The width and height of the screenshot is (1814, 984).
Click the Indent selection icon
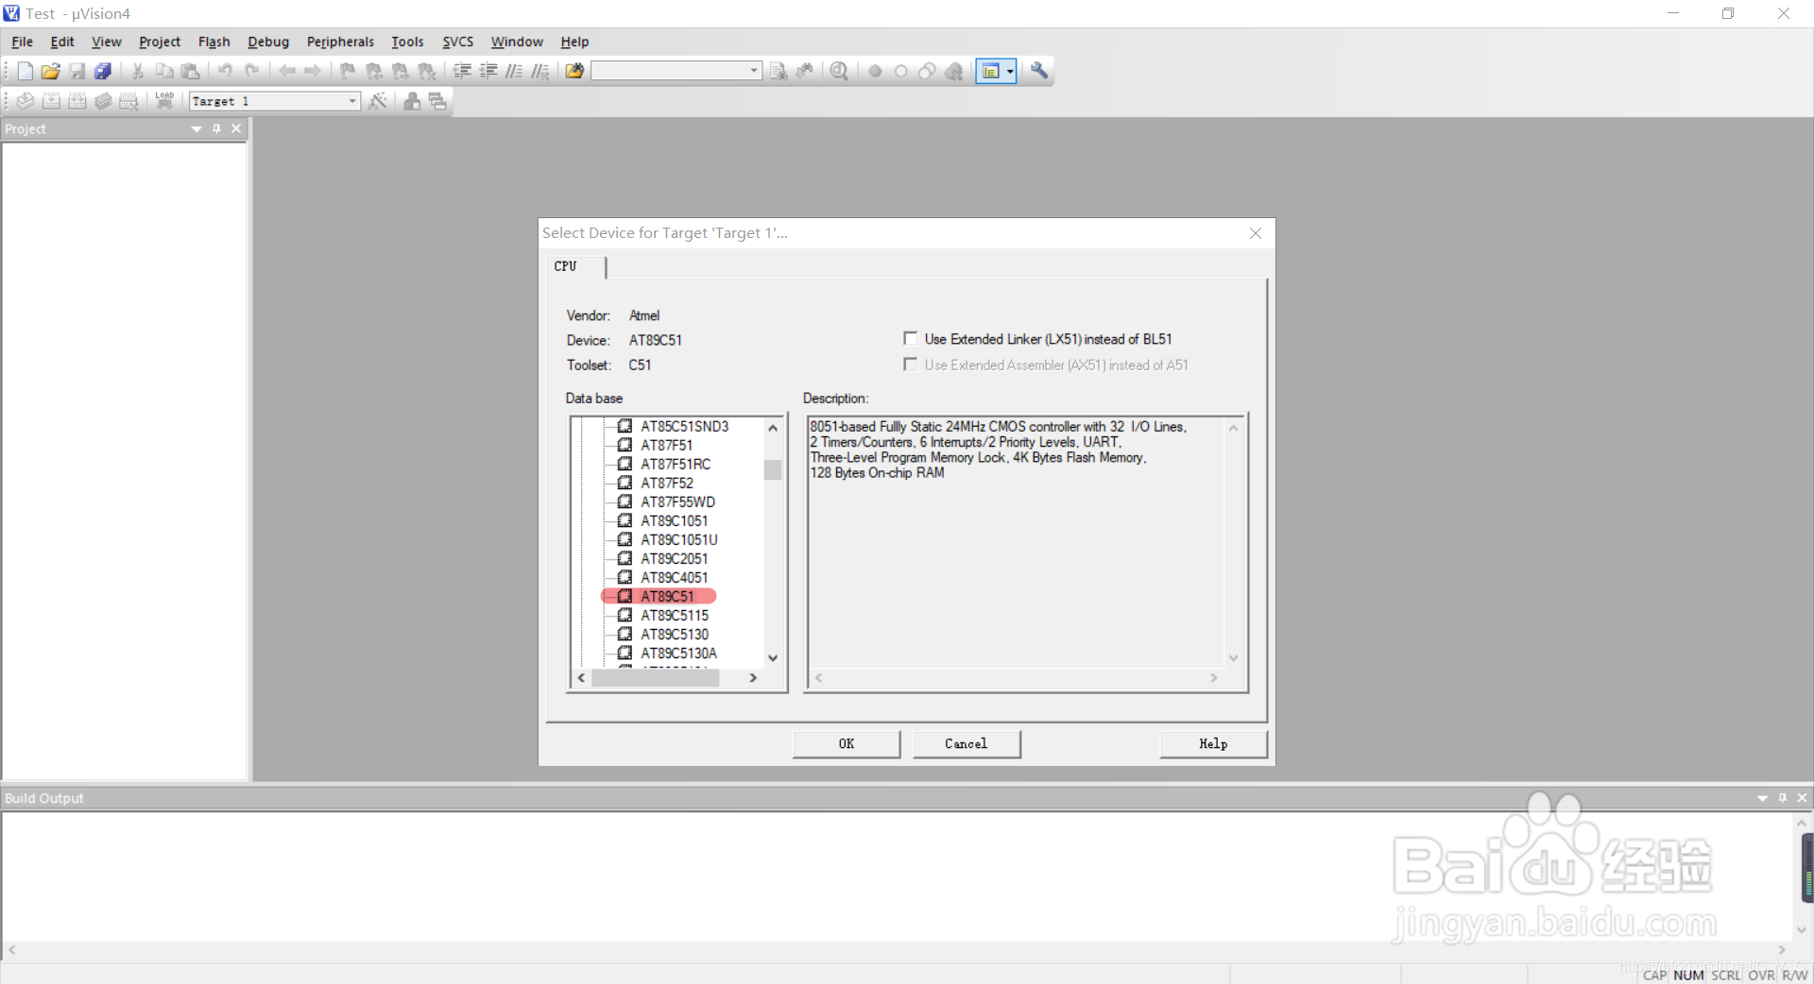462,71
